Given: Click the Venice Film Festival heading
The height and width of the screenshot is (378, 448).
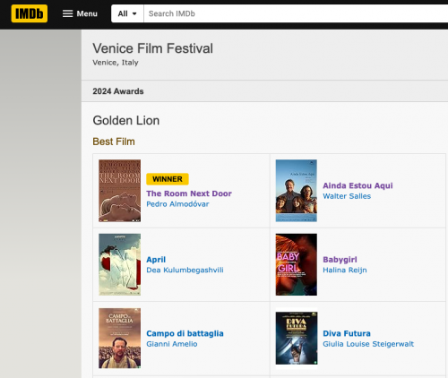Looking at the screenshot, I should (x=153, y=48).
